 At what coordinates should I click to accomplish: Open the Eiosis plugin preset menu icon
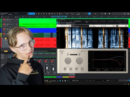pyautogui.click(x=70, y=26)
